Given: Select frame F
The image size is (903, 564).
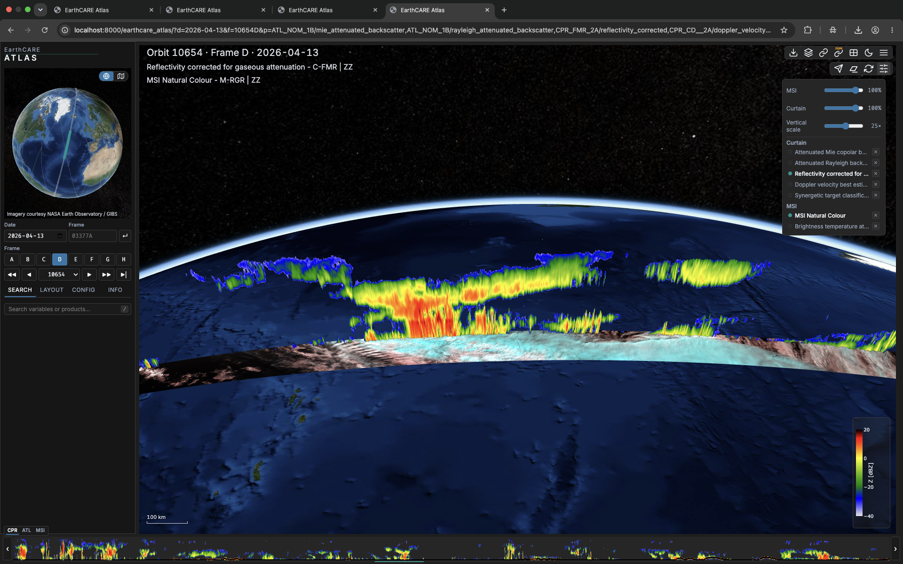Looking at the screenshot, I should coord(92,259).
